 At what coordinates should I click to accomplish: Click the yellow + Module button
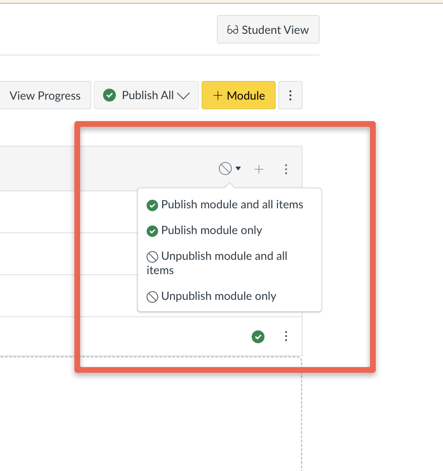[238, 95]
